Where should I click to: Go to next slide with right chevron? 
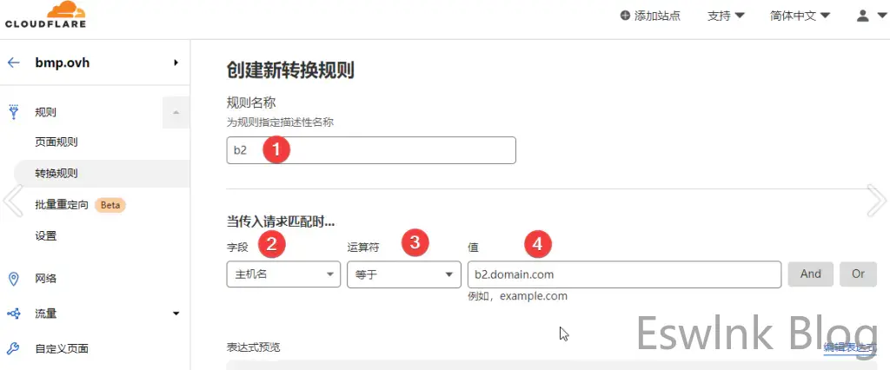click(x=876, y=201)
